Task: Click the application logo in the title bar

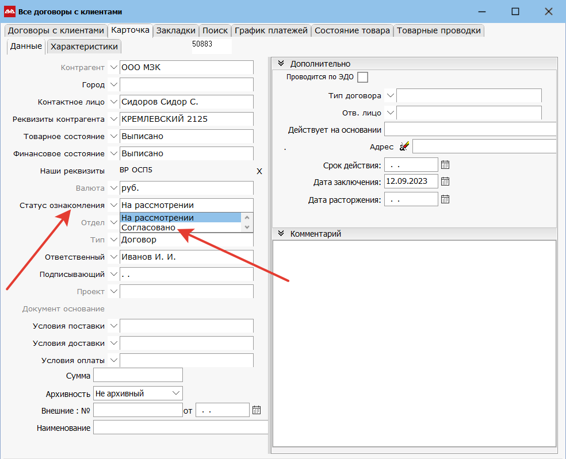Action: tap(9, 11)
